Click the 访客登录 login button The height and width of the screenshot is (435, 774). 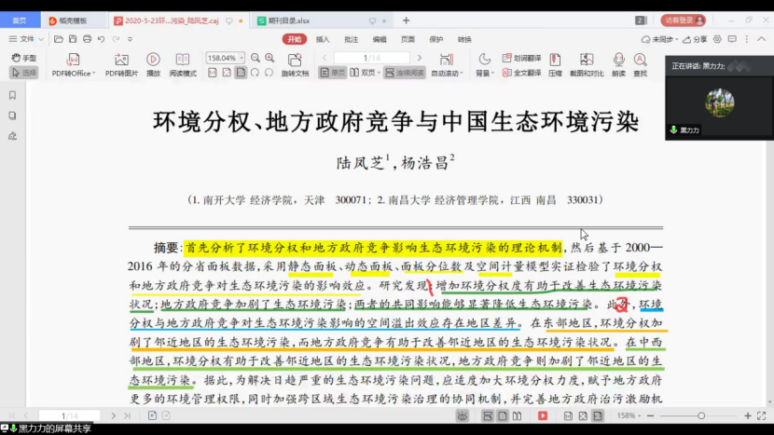point(684,20)
